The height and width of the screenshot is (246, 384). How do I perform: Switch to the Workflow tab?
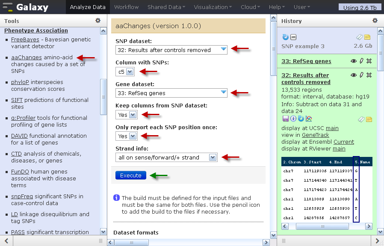pyautogui.click(x=127, y=7)
